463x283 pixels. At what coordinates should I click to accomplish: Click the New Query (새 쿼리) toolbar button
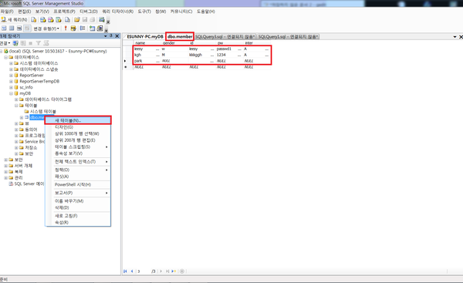coord(14,20)
